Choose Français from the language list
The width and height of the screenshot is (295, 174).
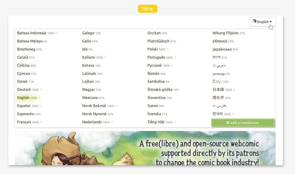24,122
